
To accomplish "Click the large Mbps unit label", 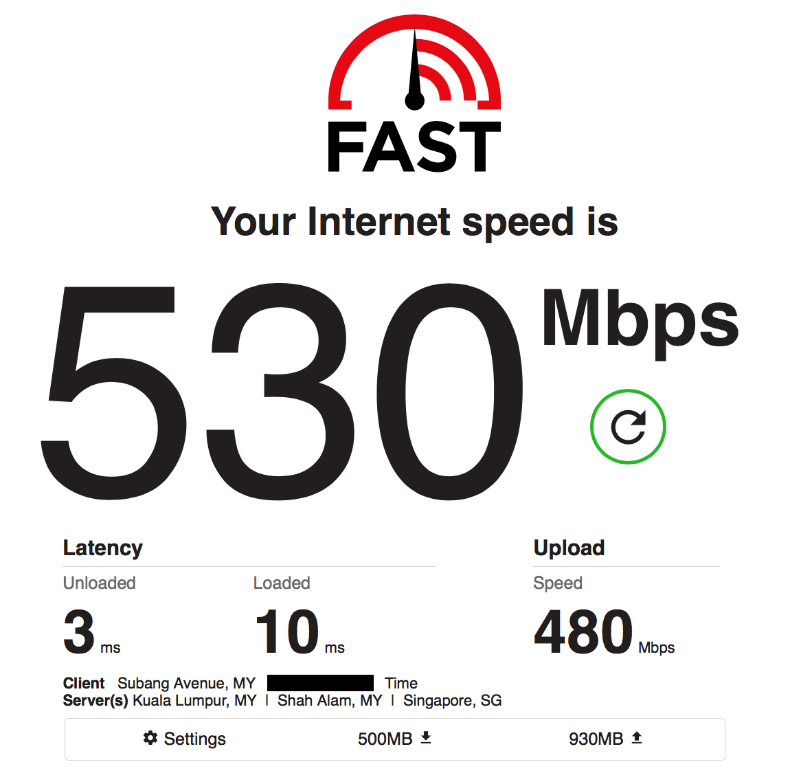I will pos(640,323).
